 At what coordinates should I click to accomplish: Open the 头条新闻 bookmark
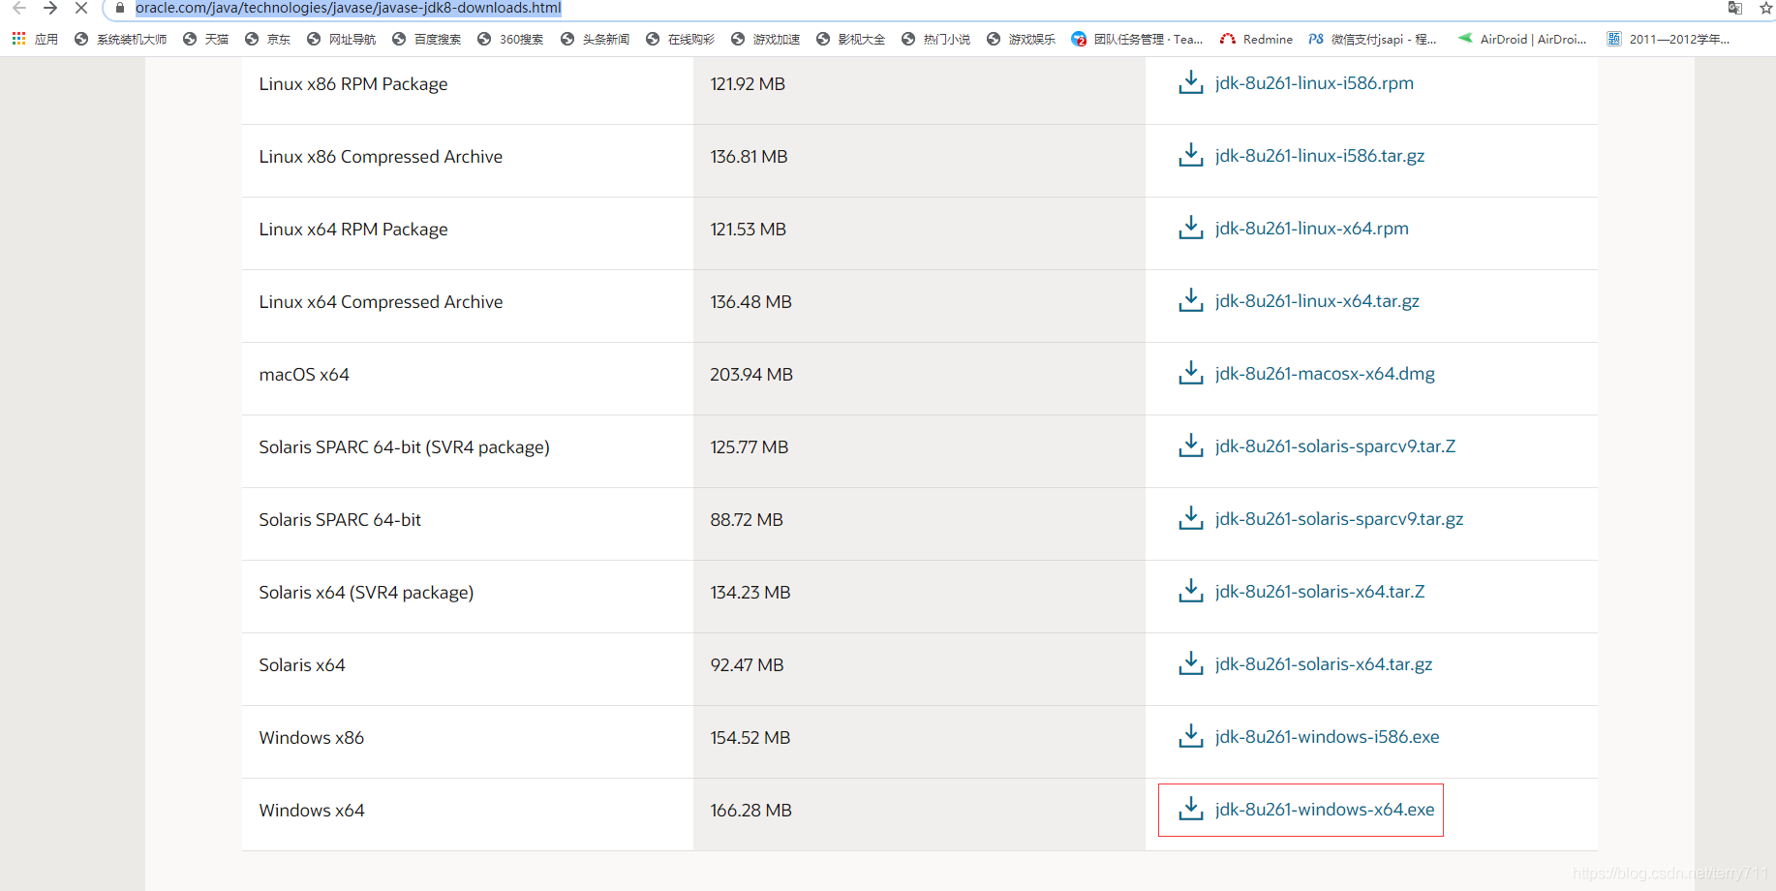tap(596, 39)
